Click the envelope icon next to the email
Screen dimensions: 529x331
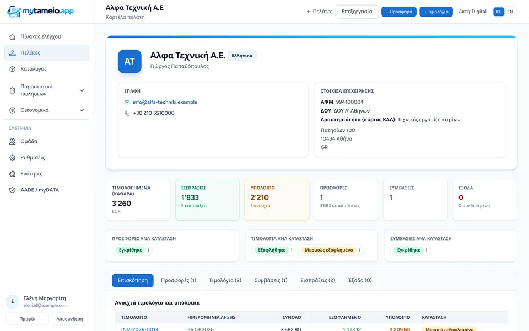[x=127, y=102]
